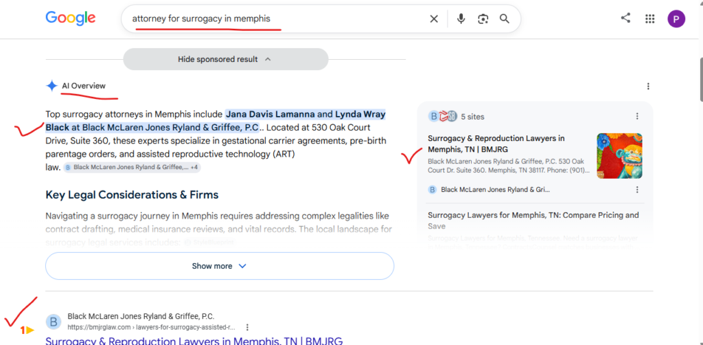The image size is (703, 345).
Task: Open the purple P account avatar
Action: coord(676,19)
